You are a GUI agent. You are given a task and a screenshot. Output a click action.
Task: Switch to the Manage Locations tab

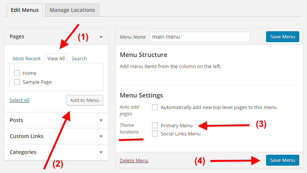[72, 10]
